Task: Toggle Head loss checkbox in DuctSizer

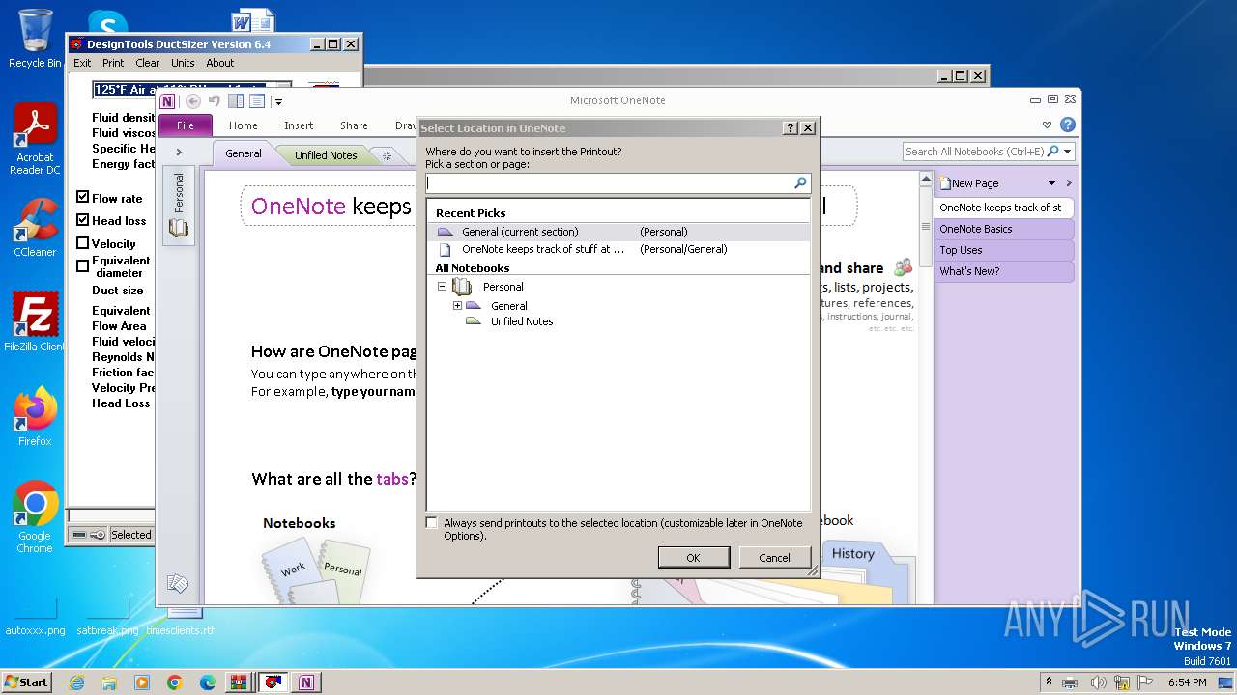Action: (x=83, y=220)
